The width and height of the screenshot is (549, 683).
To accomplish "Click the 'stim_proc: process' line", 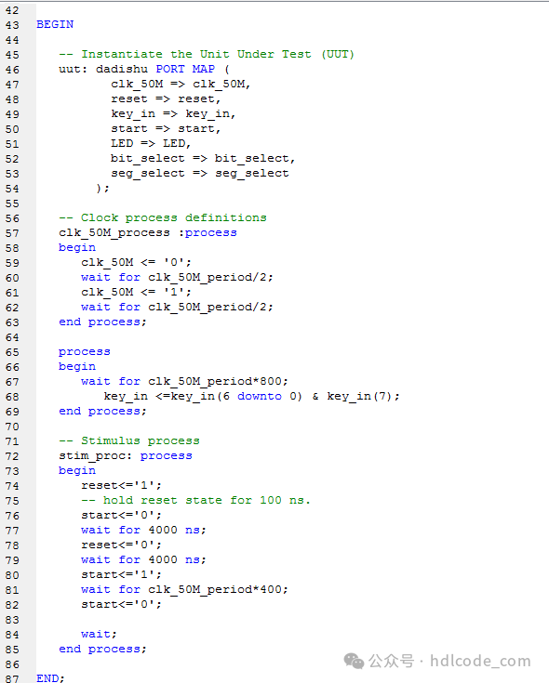I will 126,455.
